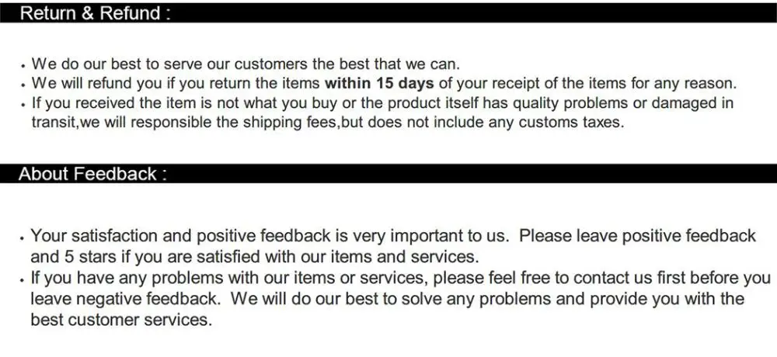Viewport: 777px width, 357px height.
Task: Click the About Feedback header bar
Action: pyautogui.click(x=388, y=174)
